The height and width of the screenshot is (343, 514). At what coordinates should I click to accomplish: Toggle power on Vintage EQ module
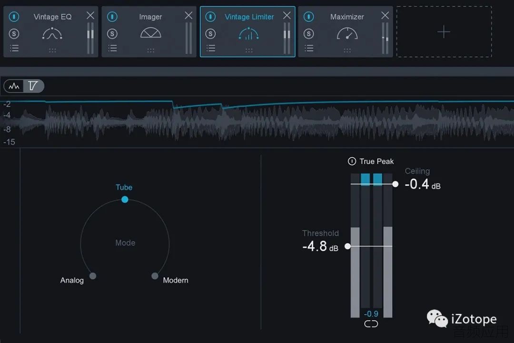(14, 16)
